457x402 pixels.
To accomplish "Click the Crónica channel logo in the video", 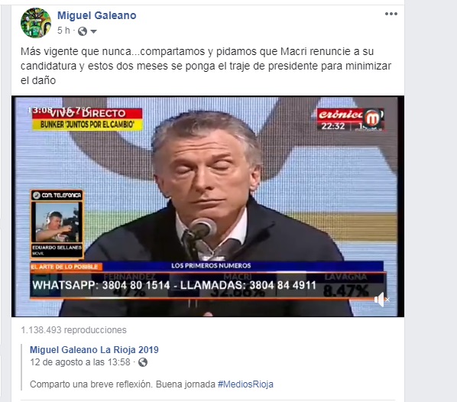I will [x=350, y=119].
